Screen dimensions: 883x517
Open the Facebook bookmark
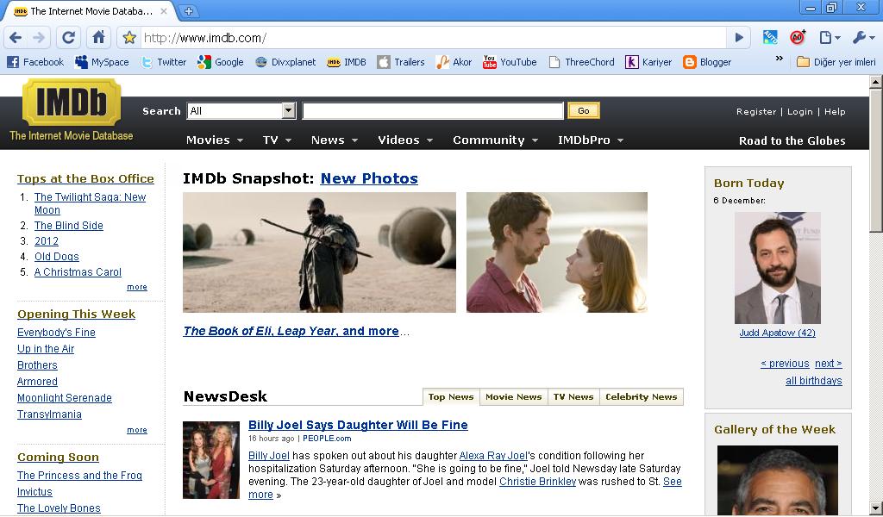point(34,62)
